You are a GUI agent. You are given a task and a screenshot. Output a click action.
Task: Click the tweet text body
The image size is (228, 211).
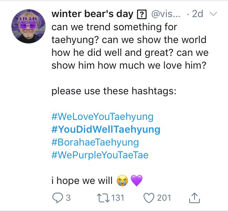[130, 46]
